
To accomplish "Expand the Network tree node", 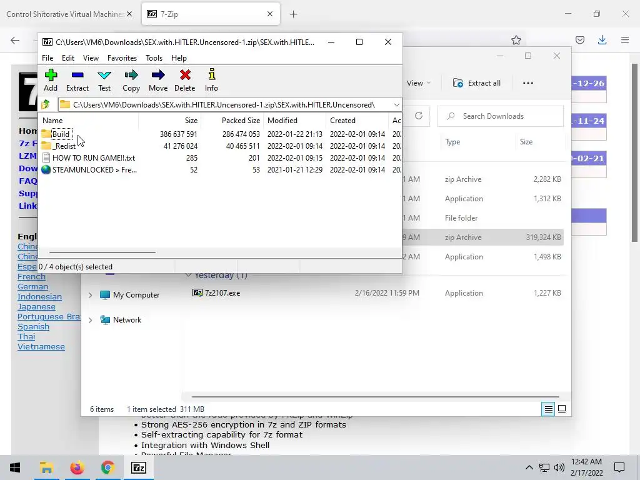I will (x=90, y=320).
